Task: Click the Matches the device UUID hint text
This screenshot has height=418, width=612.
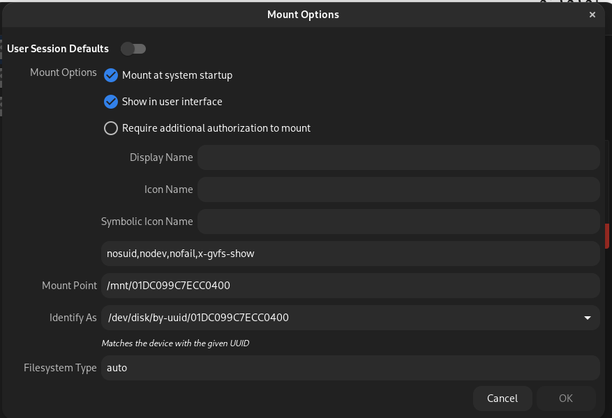Action: 175,343
